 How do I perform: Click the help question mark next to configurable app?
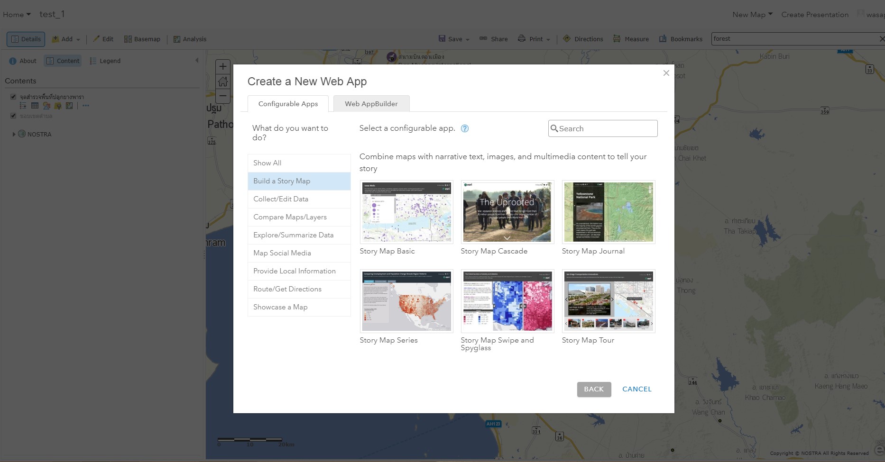tap(465, 128)
